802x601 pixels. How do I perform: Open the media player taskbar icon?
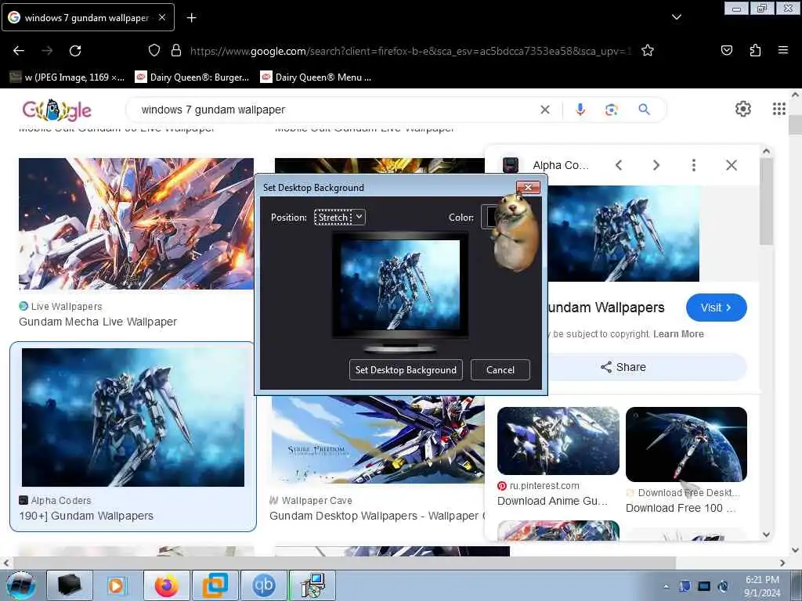point(117,585)
